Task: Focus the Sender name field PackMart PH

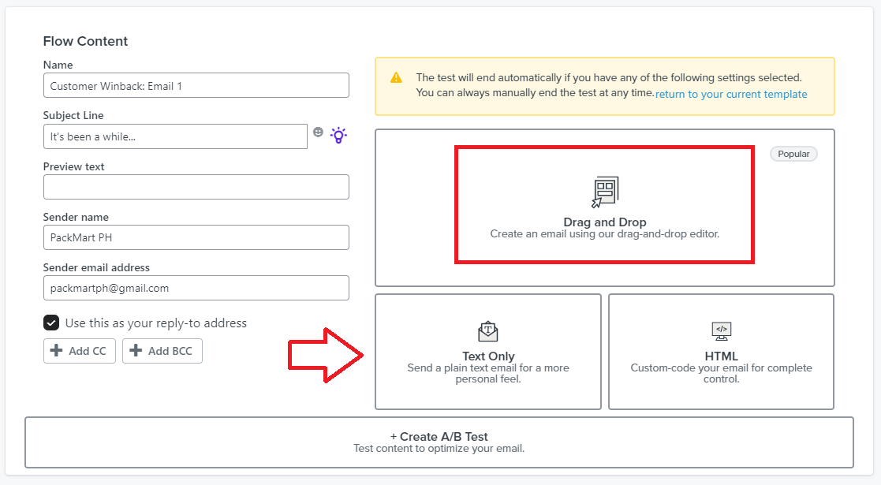Action: tap(196, 237)
